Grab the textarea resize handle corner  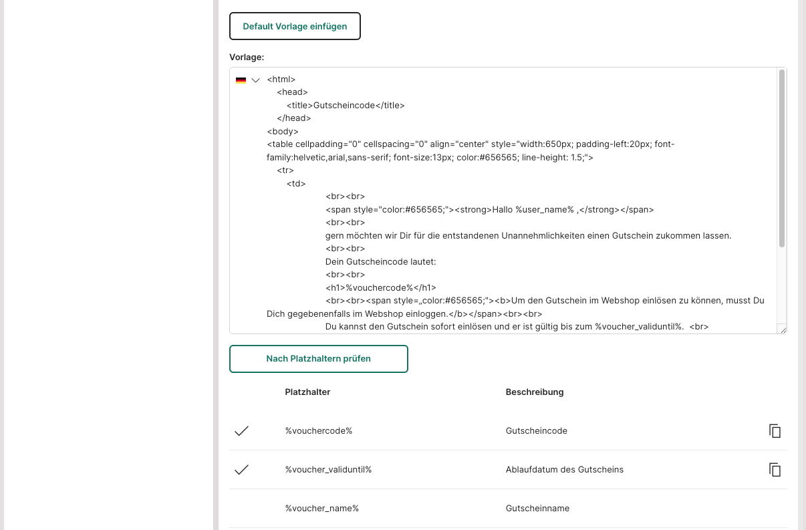pyautogui.click(x=782, y=329)
